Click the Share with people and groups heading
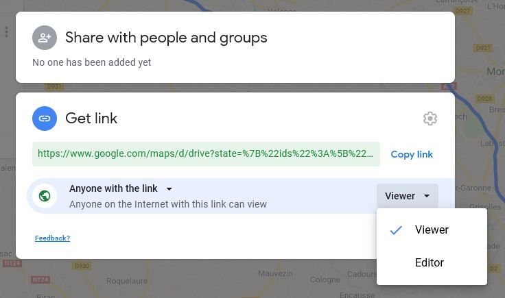Screen dimensions: 505x298 coord(166,38)
